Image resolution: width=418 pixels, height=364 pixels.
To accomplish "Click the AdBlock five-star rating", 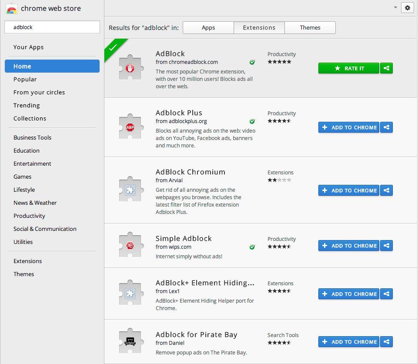I will click(x=279, y=62).
